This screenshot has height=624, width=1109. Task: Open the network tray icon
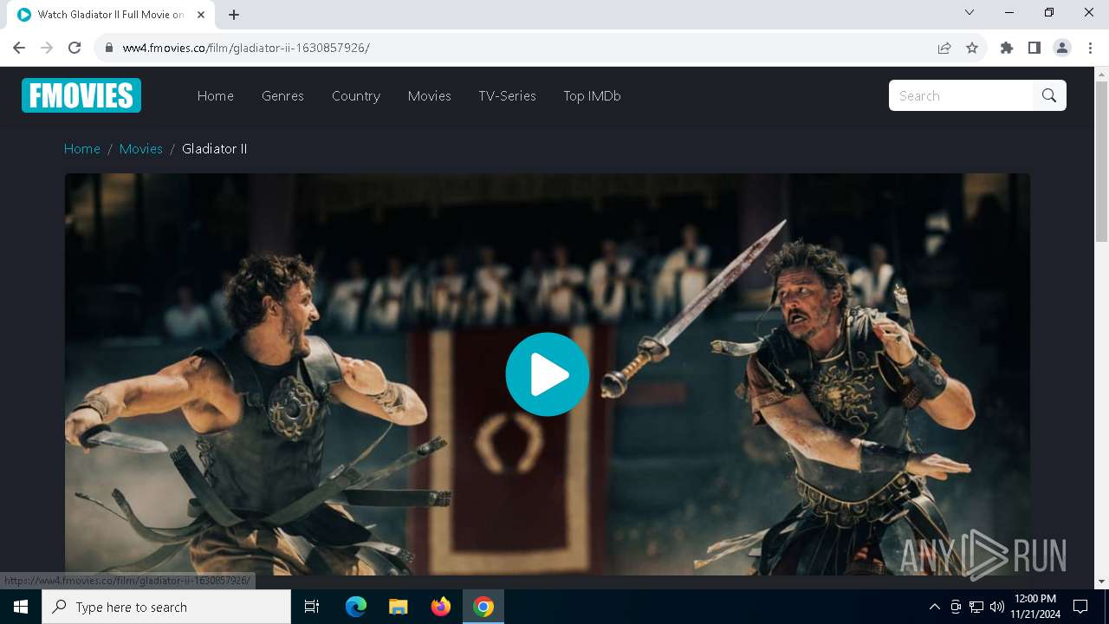(976, 607)
